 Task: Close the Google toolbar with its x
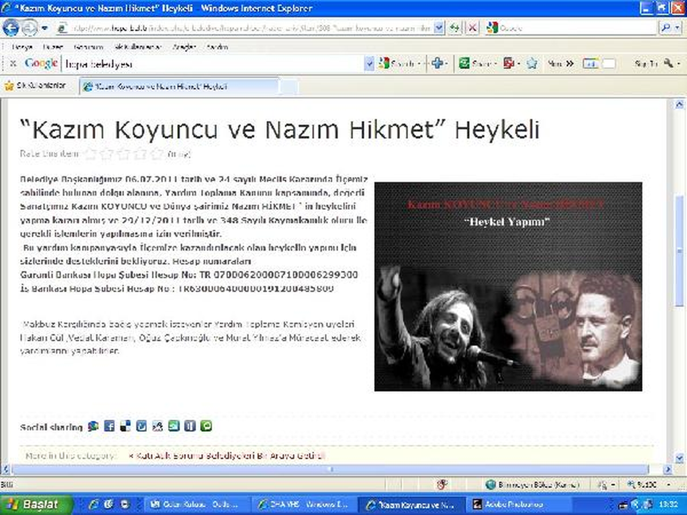click(x=13, y=64)
